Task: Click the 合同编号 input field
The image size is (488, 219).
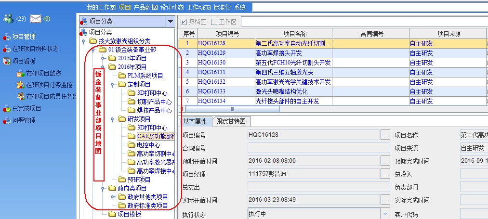Action: 319,148
